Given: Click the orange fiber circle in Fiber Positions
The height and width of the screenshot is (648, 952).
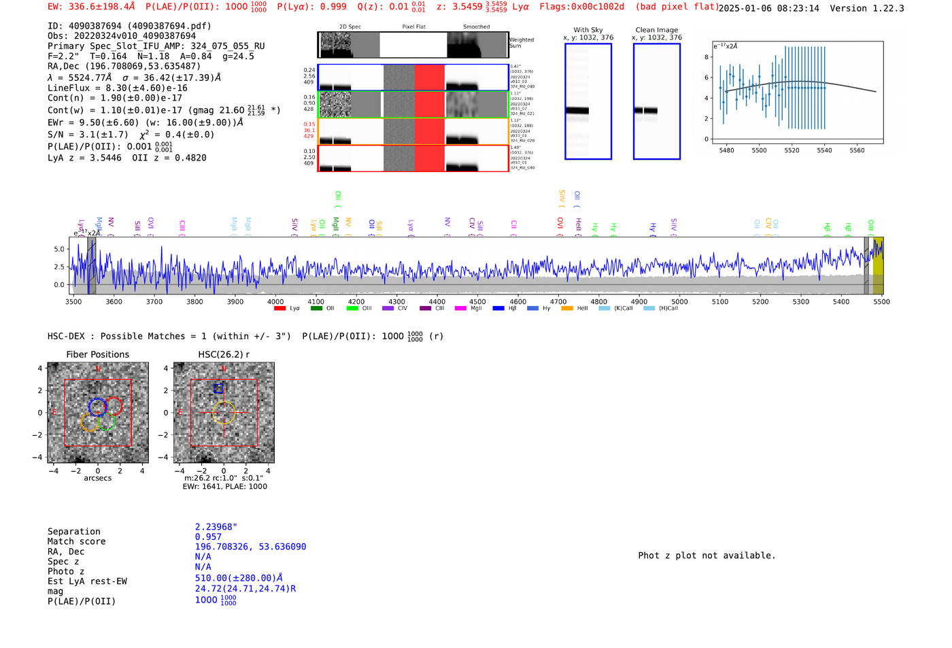Looking at the screenshot, I should [x=90, y=422].
